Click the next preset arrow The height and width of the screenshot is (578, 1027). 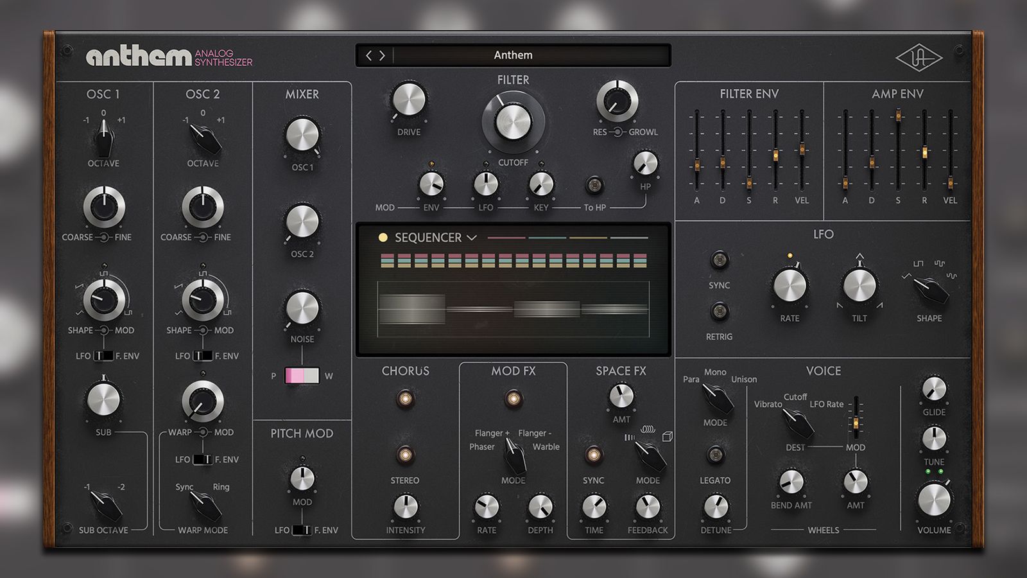pyautogui.click(x=382, y=55)
